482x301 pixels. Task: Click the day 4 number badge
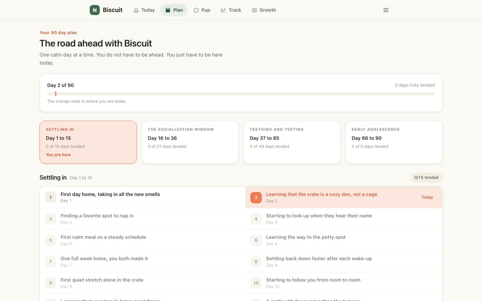coord(256,219)
